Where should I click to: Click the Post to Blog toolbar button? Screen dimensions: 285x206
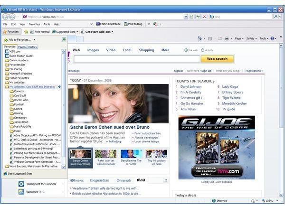point(133,24)
